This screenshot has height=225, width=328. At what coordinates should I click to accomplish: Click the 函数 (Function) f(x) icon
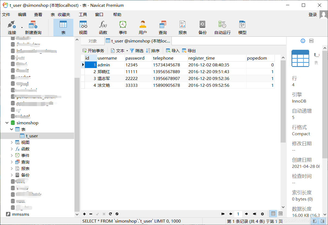tap(103, 27)
